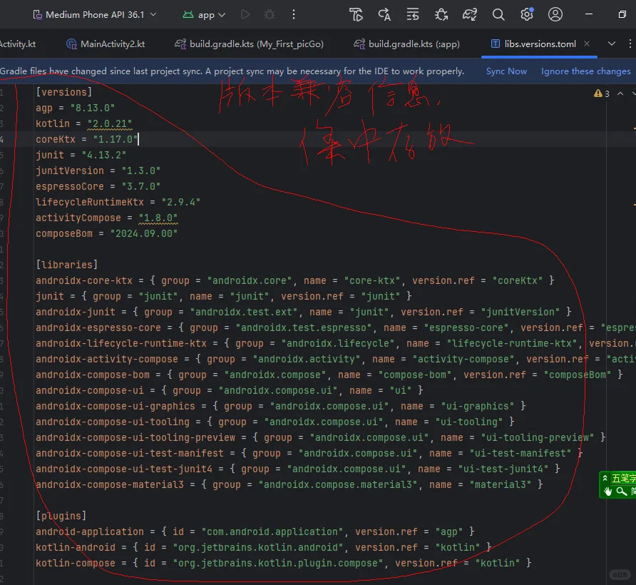
Task: Click the junit = "4.13.2" line
Action: (x=81, y=155)
